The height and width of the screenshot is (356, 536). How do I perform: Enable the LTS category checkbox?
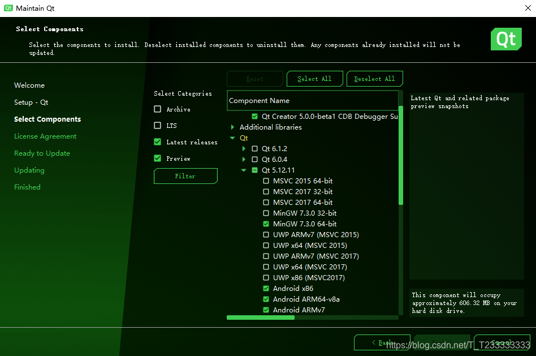click(x=158, y=126)
